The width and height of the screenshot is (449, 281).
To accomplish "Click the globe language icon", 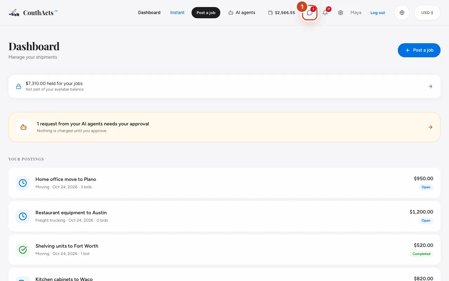I will tap(402, 13).
